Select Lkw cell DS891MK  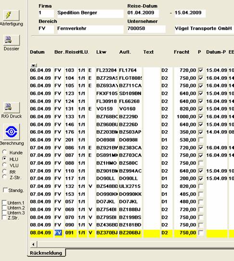(107, 155)
